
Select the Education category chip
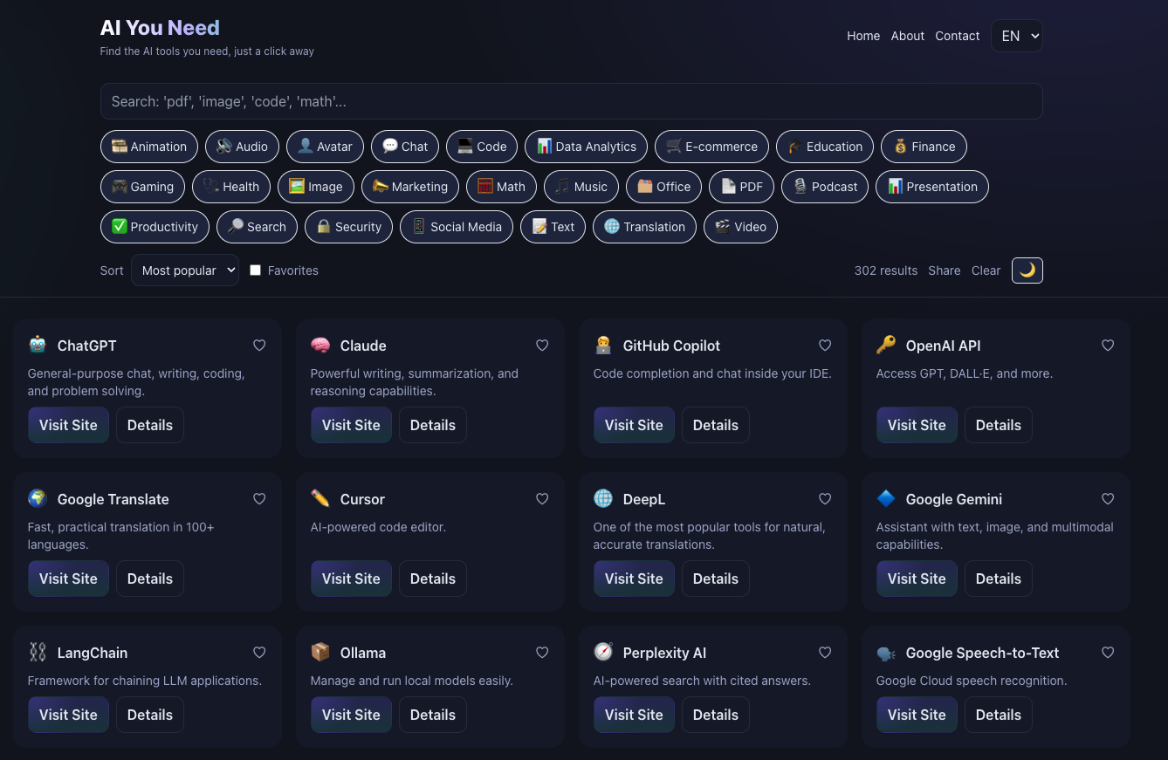[825, 147]
